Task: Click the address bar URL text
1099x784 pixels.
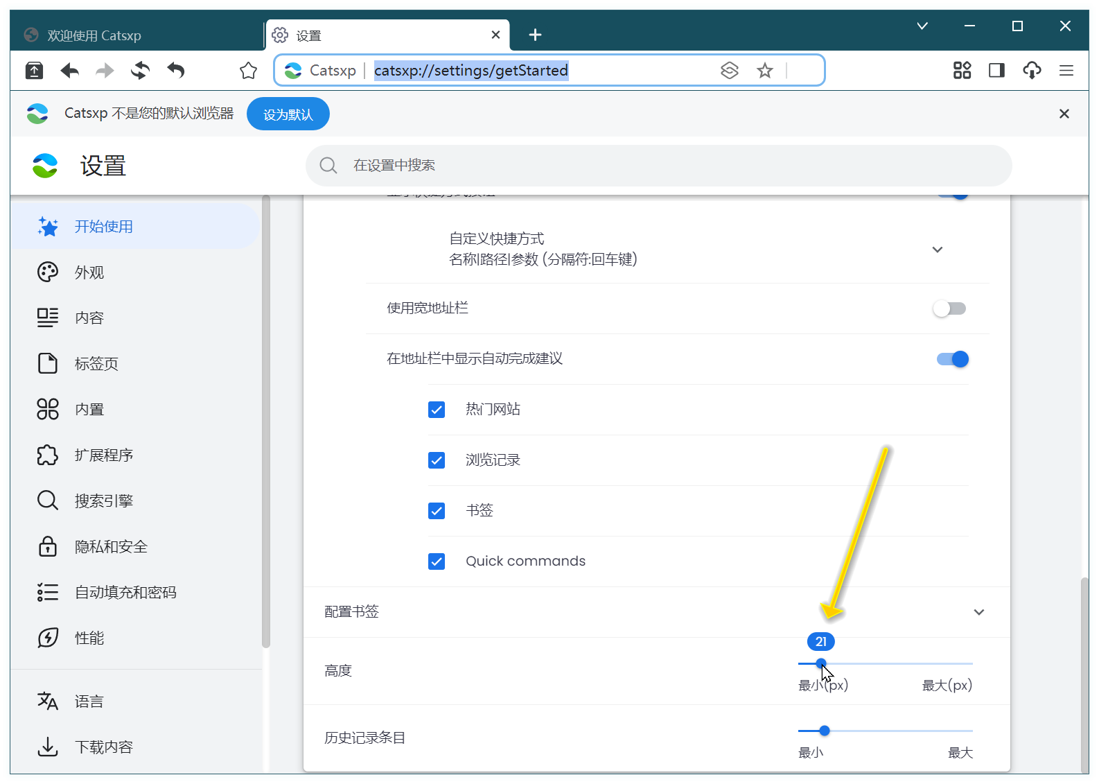Action: click(471, 70)
